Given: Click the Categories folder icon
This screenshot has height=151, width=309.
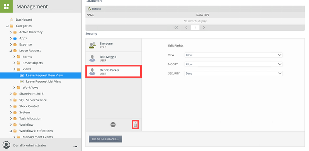Looking at the screenshot, I should click(12, 26).
